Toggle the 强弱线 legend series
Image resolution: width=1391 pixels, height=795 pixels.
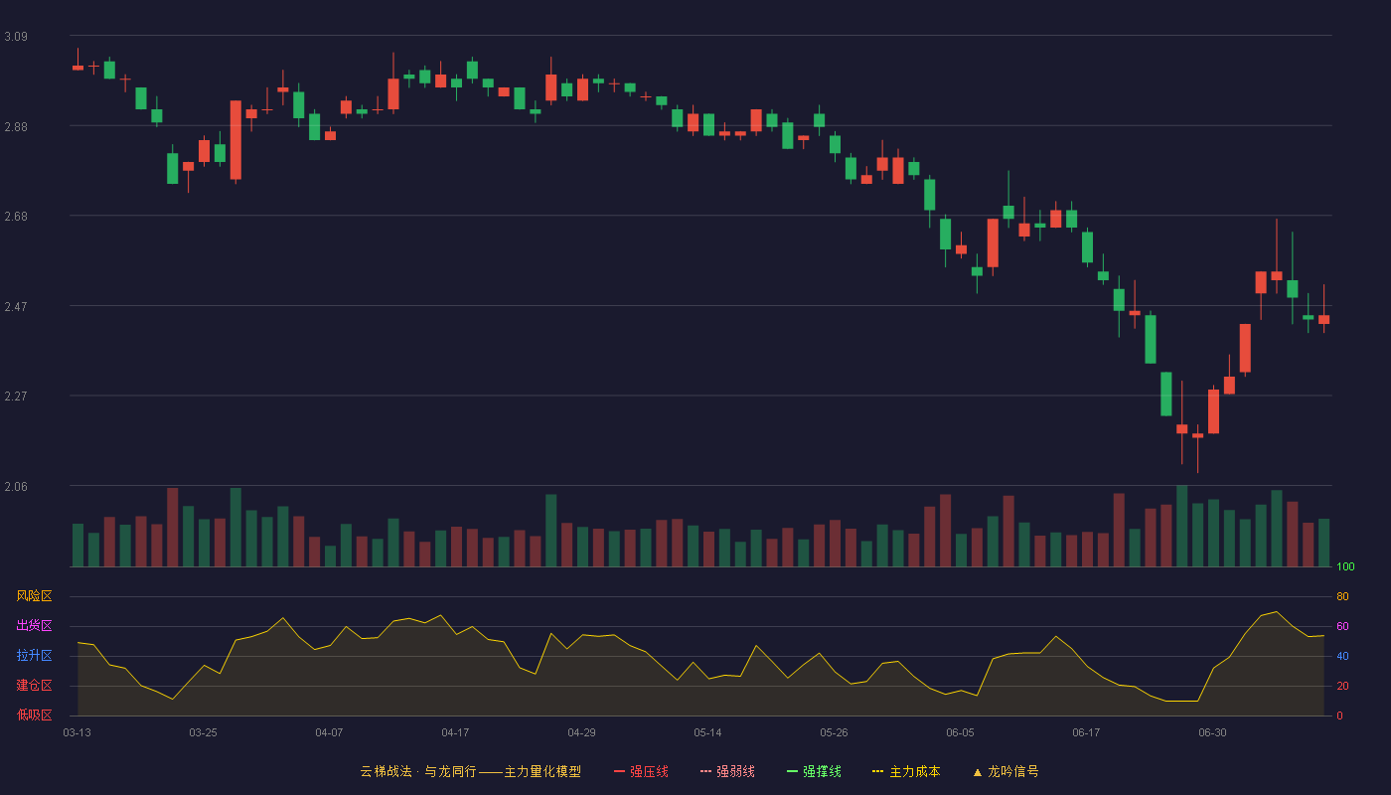727,771
